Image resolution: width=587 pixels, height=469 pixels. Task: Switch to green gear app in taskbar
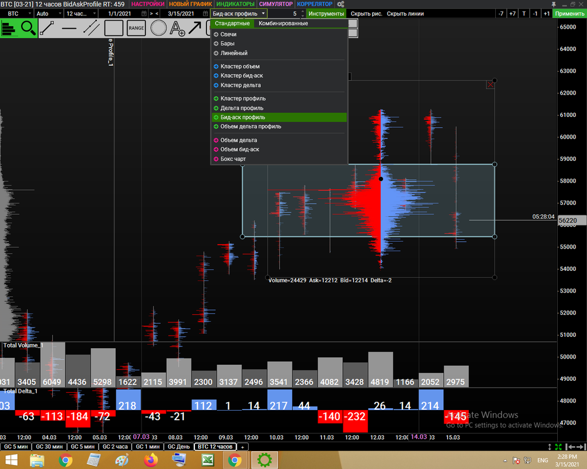(265, 460)
